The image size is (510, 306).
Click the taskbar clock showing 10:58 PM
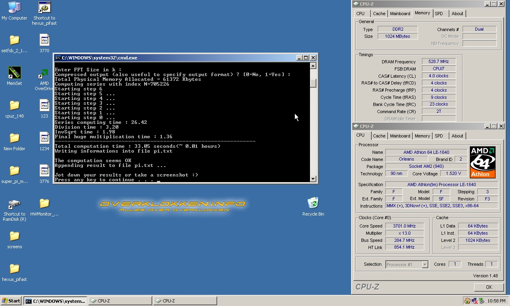(496, 301)
